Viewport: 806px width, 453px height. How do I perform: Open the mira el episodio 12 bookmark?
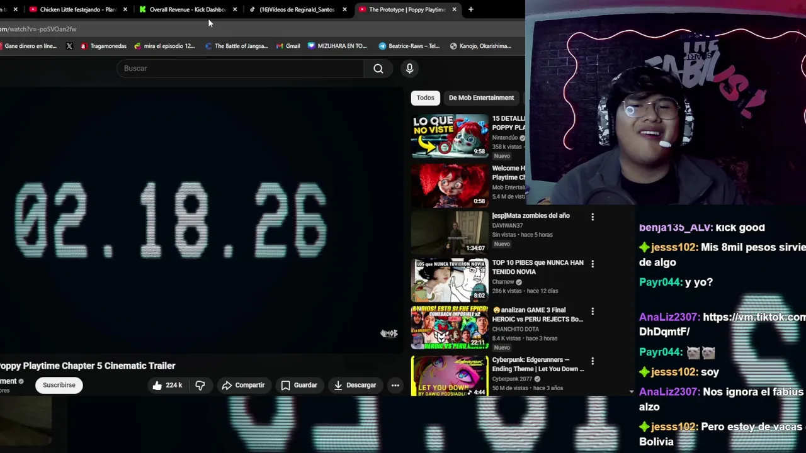(164, 46)
